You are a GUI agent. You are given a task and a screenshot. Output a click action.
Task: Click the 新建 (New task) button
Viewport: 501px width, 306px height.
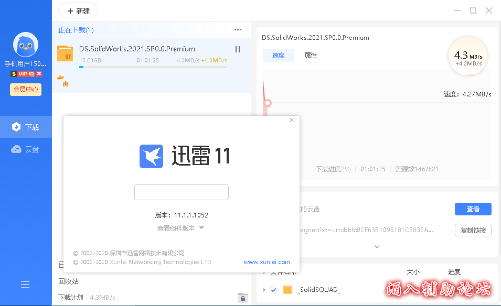pyautogui.click(x=78, y=10)
